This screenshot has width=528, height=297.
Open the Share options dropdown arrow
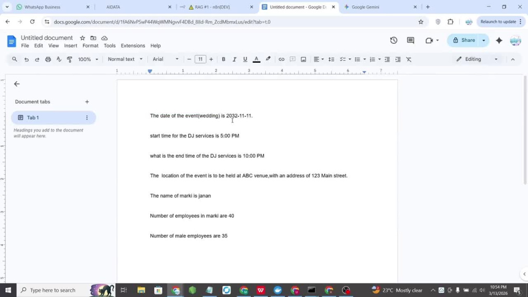[484, 41]
